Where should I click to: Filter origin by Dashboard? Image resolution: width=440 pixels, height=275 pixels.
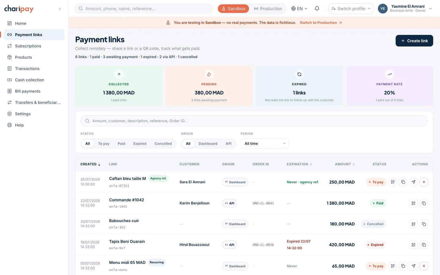(208, 144)
